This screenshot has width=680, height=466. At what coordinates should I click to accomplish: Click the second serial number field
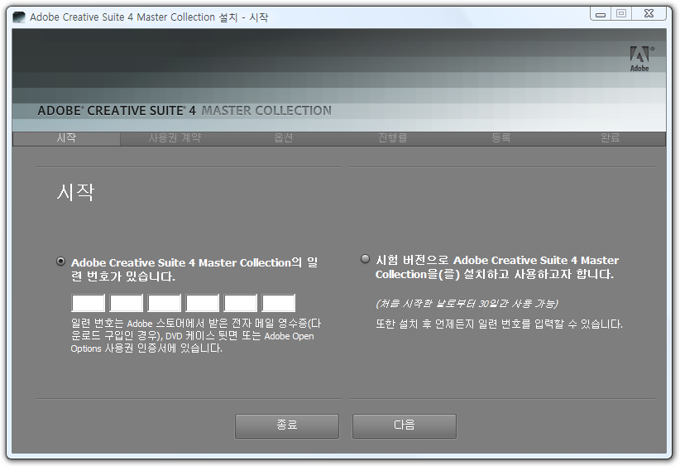coord(127,303)
